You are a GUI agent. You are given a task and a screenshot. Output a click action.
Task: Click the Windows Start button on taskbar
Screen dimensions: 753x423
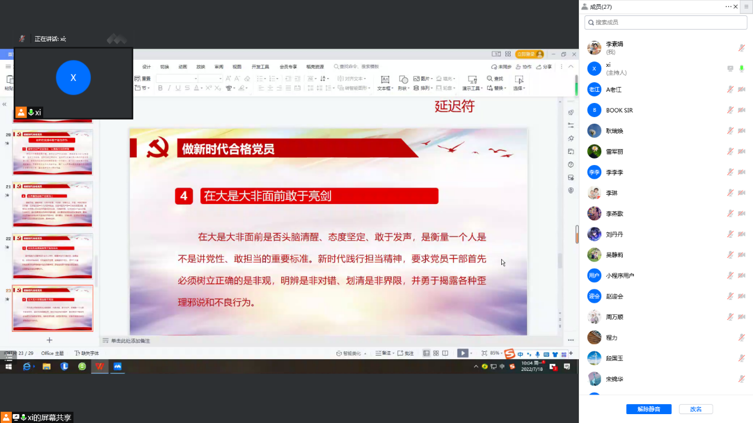tap(9, 367)
